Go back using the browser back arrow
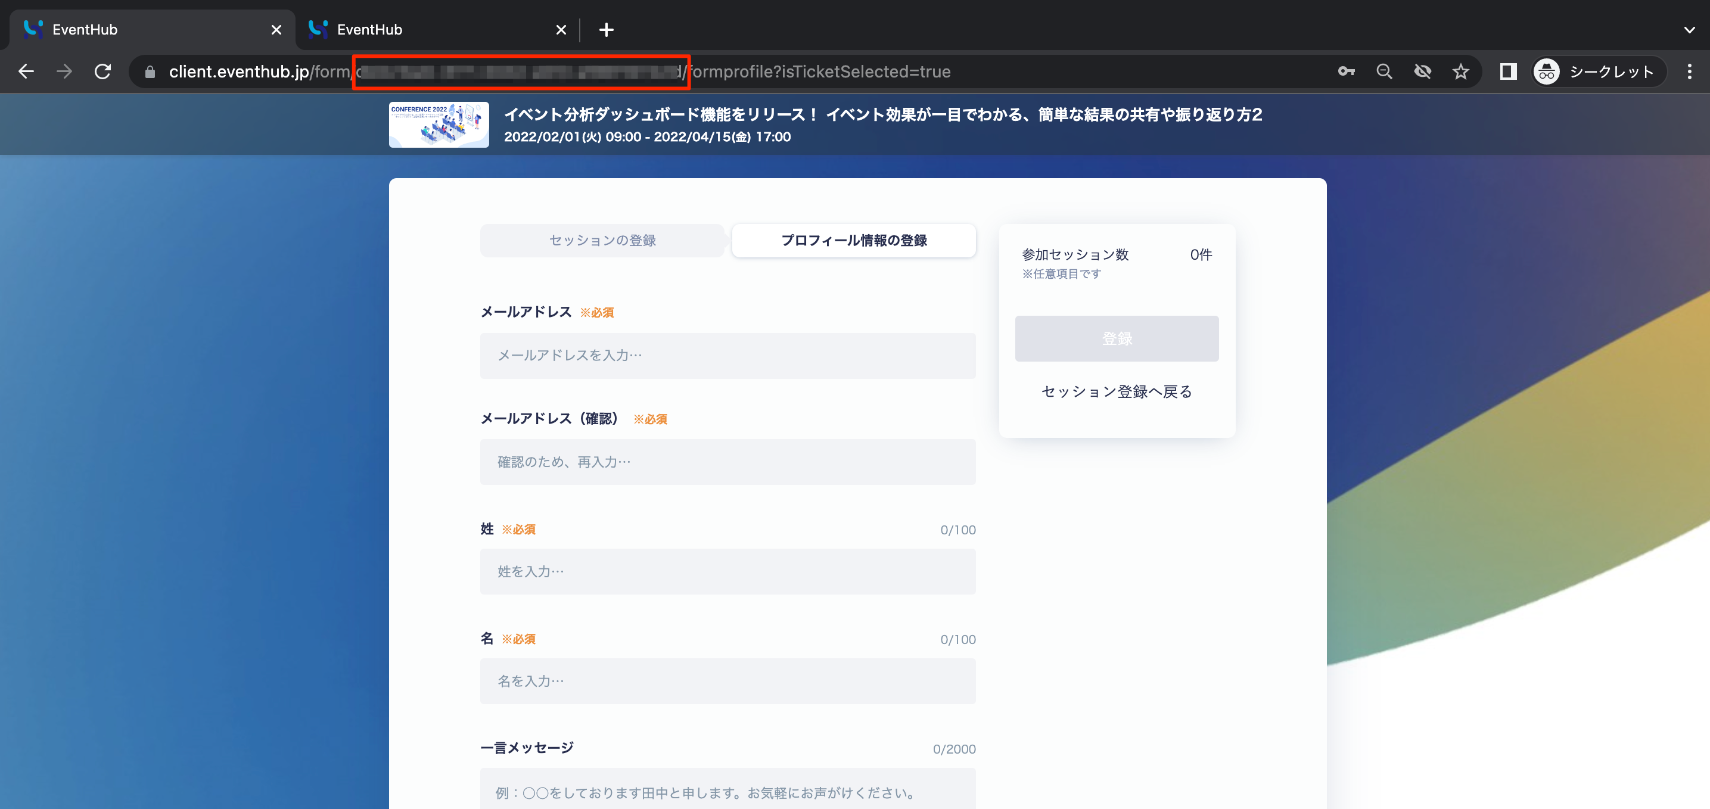 (26, 71)
